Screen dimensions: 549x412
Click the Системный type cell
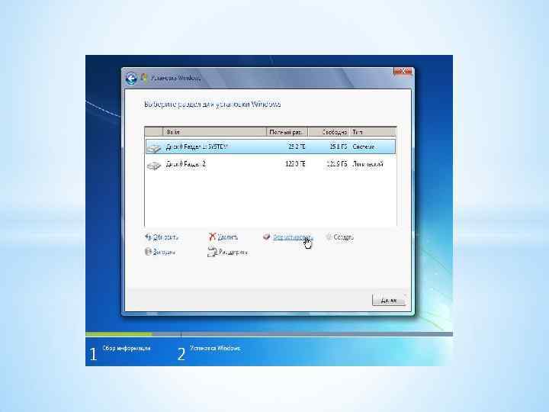point(364,146)
